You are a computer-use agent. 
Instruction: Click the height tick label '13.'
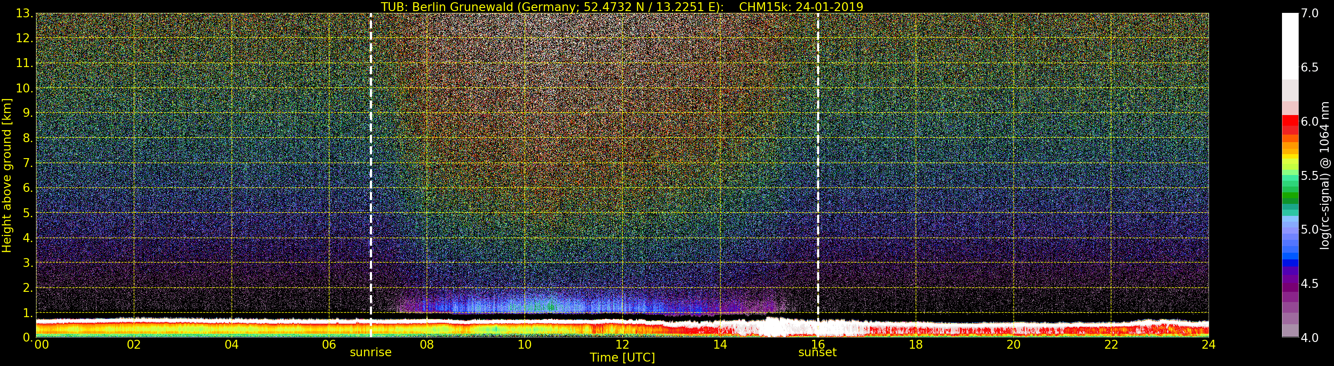point(25,13)
